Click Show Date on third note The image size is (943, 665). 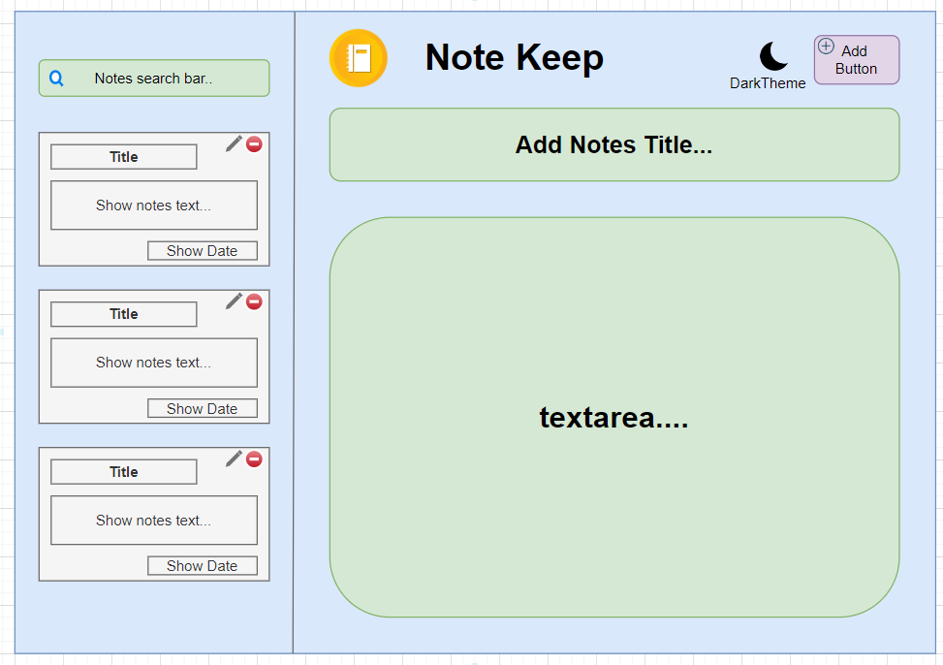pos(203,566)
